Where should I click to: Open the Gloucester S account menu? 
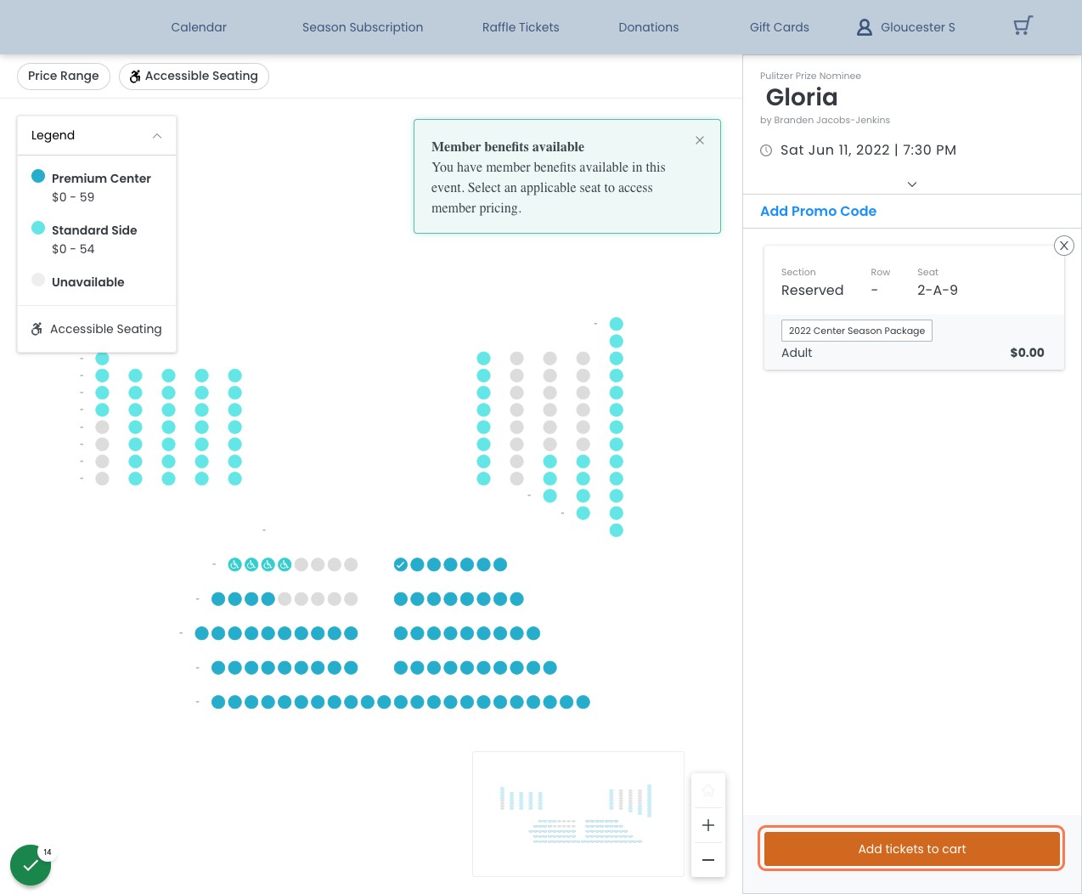pos(905,27)
